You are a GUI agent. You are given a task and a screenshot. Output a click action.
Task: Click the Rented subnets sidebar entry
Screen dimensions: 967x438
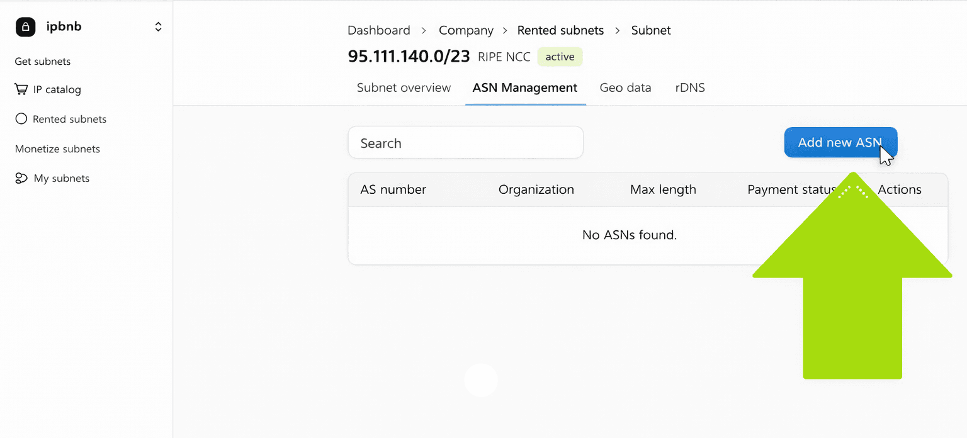tap(69, 118)
